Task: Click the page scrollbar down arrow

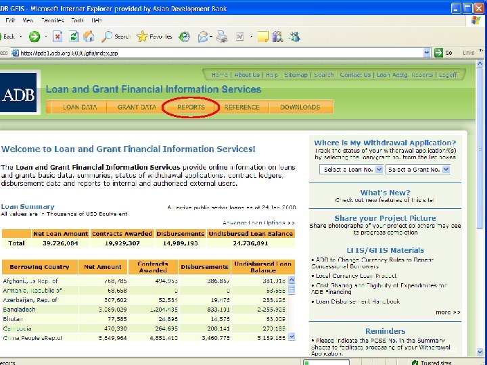Action: click(x=480, y=352)
